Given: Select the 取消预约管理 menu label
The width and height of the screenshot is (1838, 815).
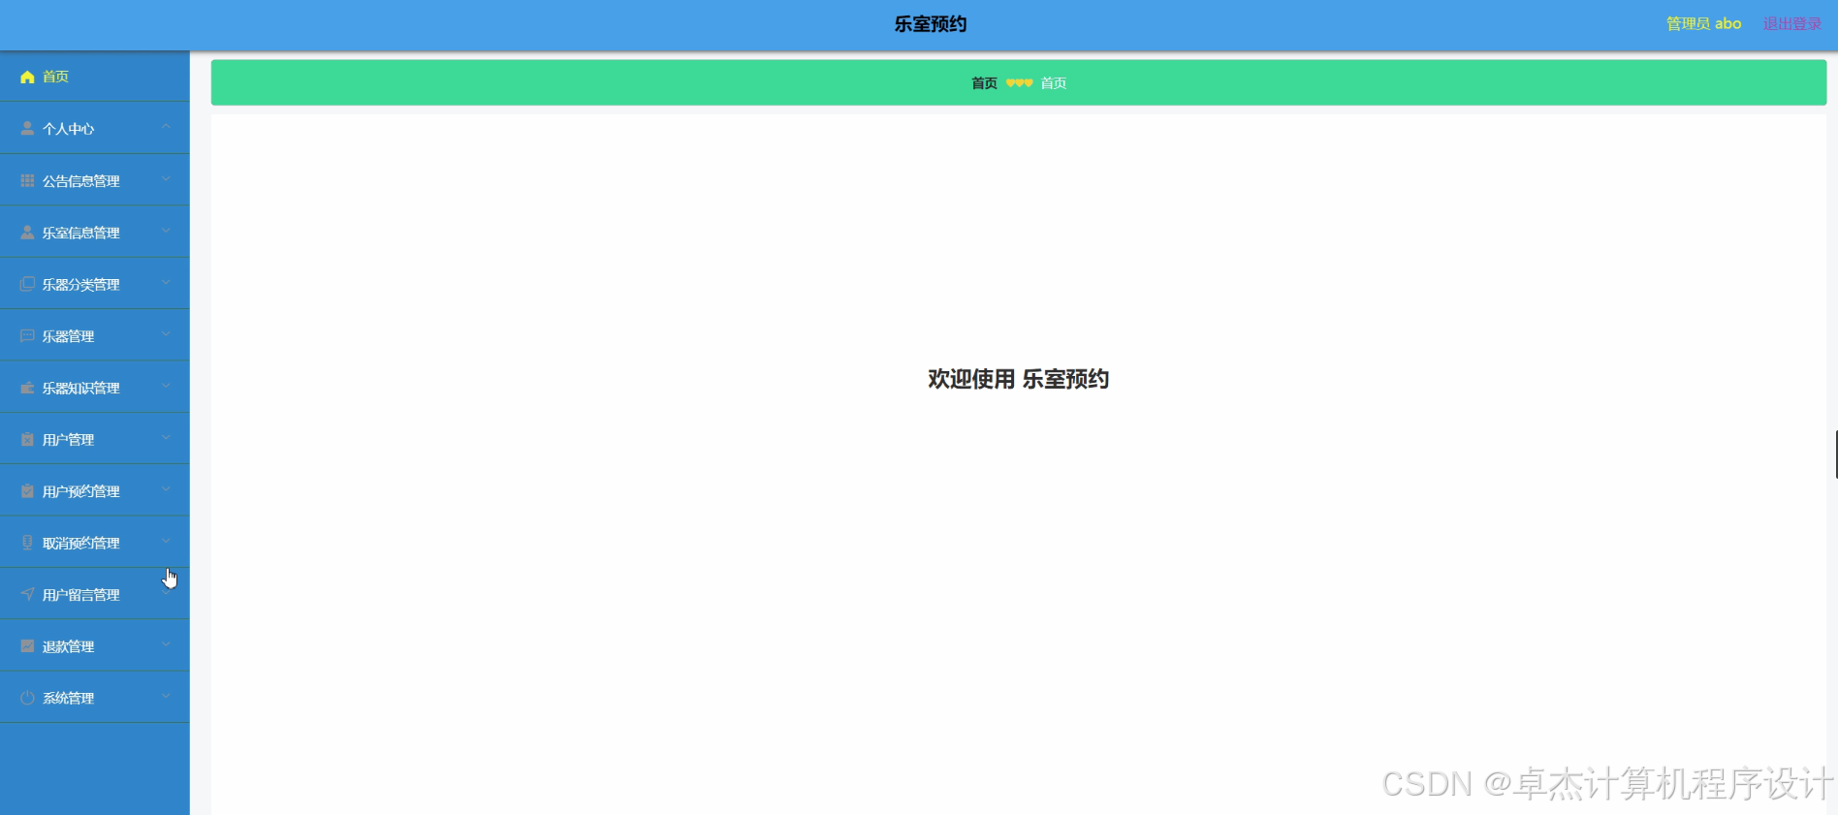Looking at the screenshot, I should tap(80, 544).
